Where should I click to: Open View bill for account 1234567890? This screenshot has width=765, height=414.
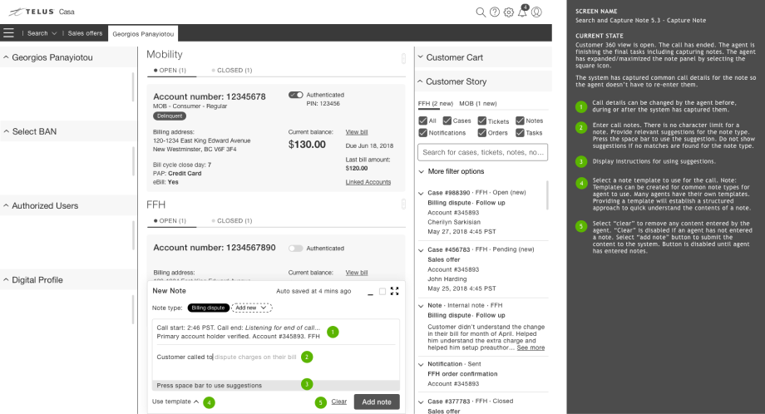pos(357,273)
